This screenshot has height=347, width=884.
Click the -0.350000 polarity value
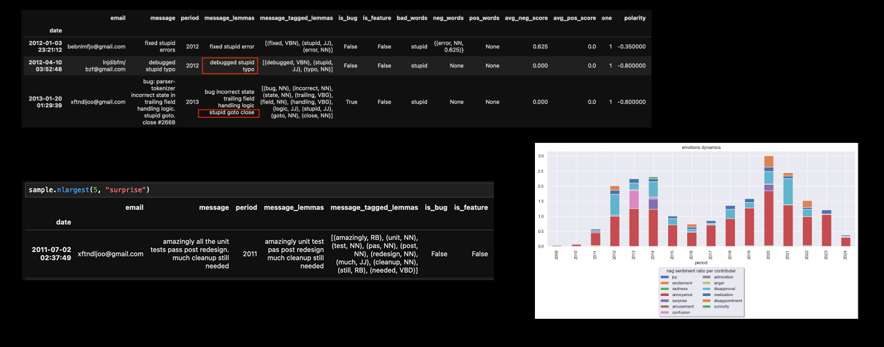(x=631, y=47)
